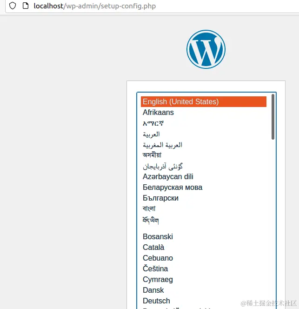Select العربية المغربية language option

click(204, 145)
